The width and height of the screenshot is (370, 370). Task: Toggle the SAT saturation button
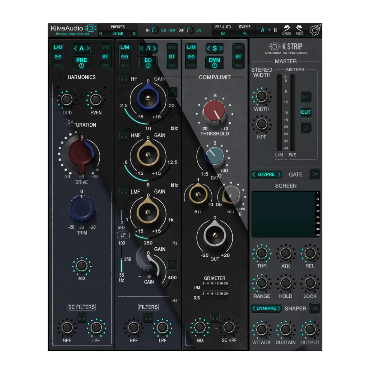tap(70, 122)
